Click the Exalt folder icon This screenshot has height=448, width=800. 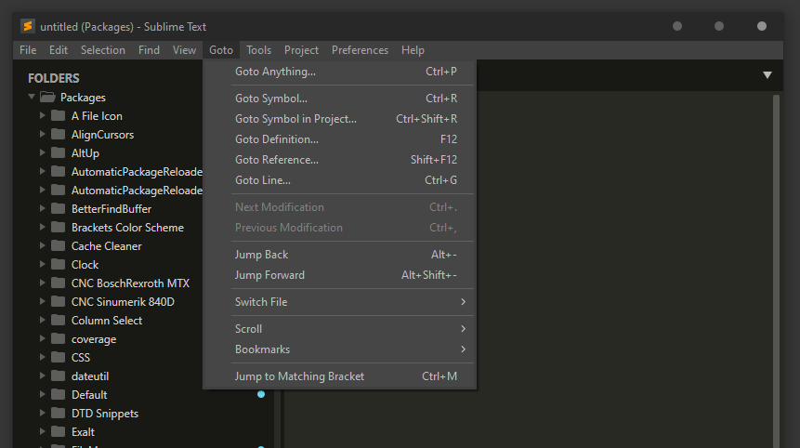click(59, 431)
